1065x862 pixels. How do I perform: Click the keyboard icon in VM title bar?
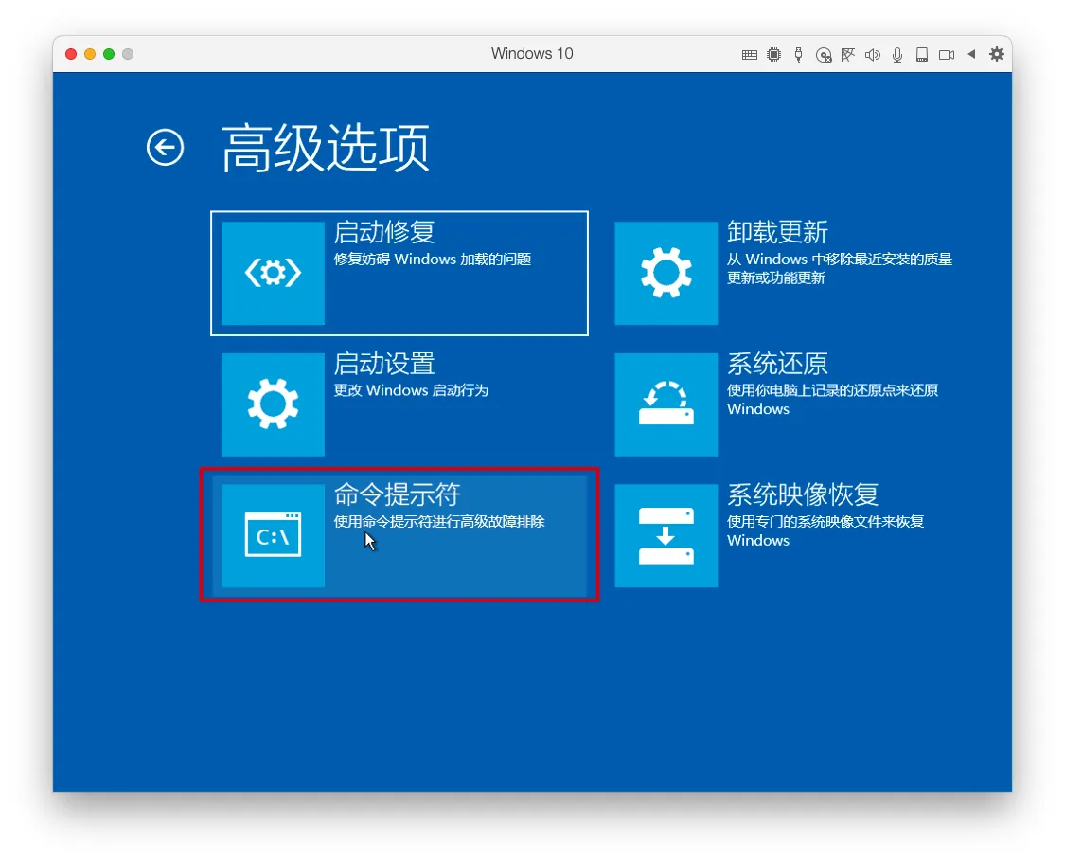[x=749, y=54]
